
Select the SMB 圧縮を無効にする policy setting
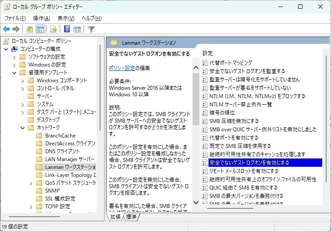(x=234, y=121)
